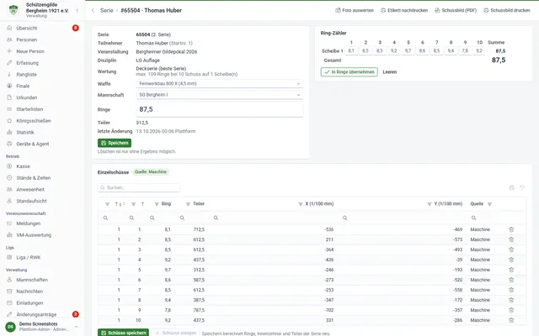Click the Serie breadcrumb link
Viewport: 539px width, 336px height.
(x=107, y=10)
